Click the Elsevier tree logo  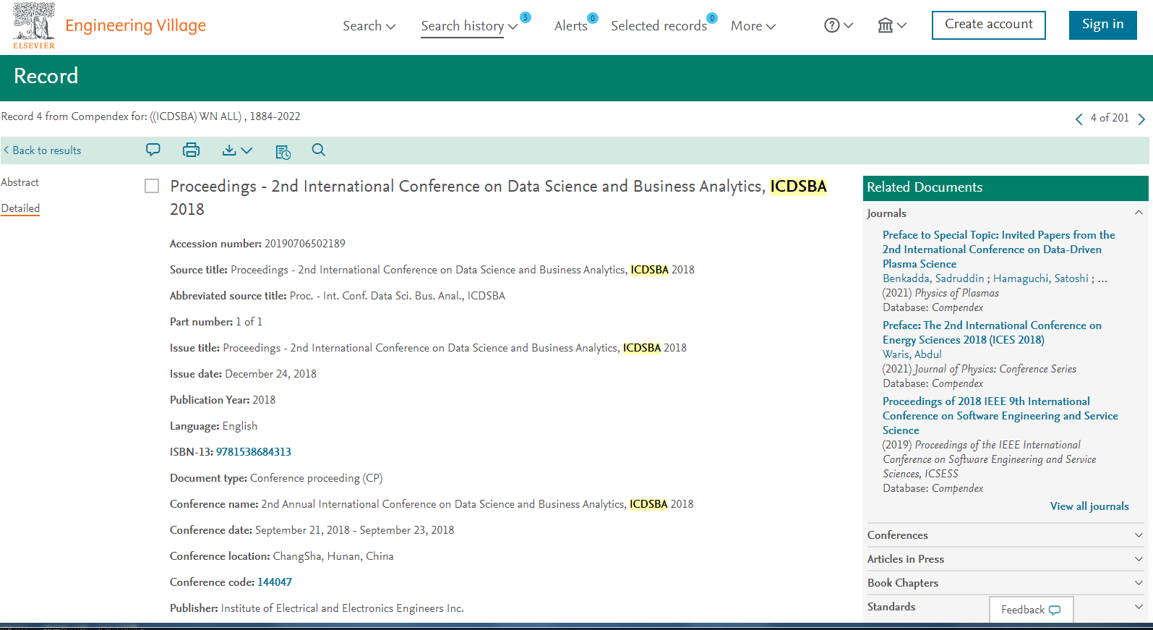[x=33, y=25]
